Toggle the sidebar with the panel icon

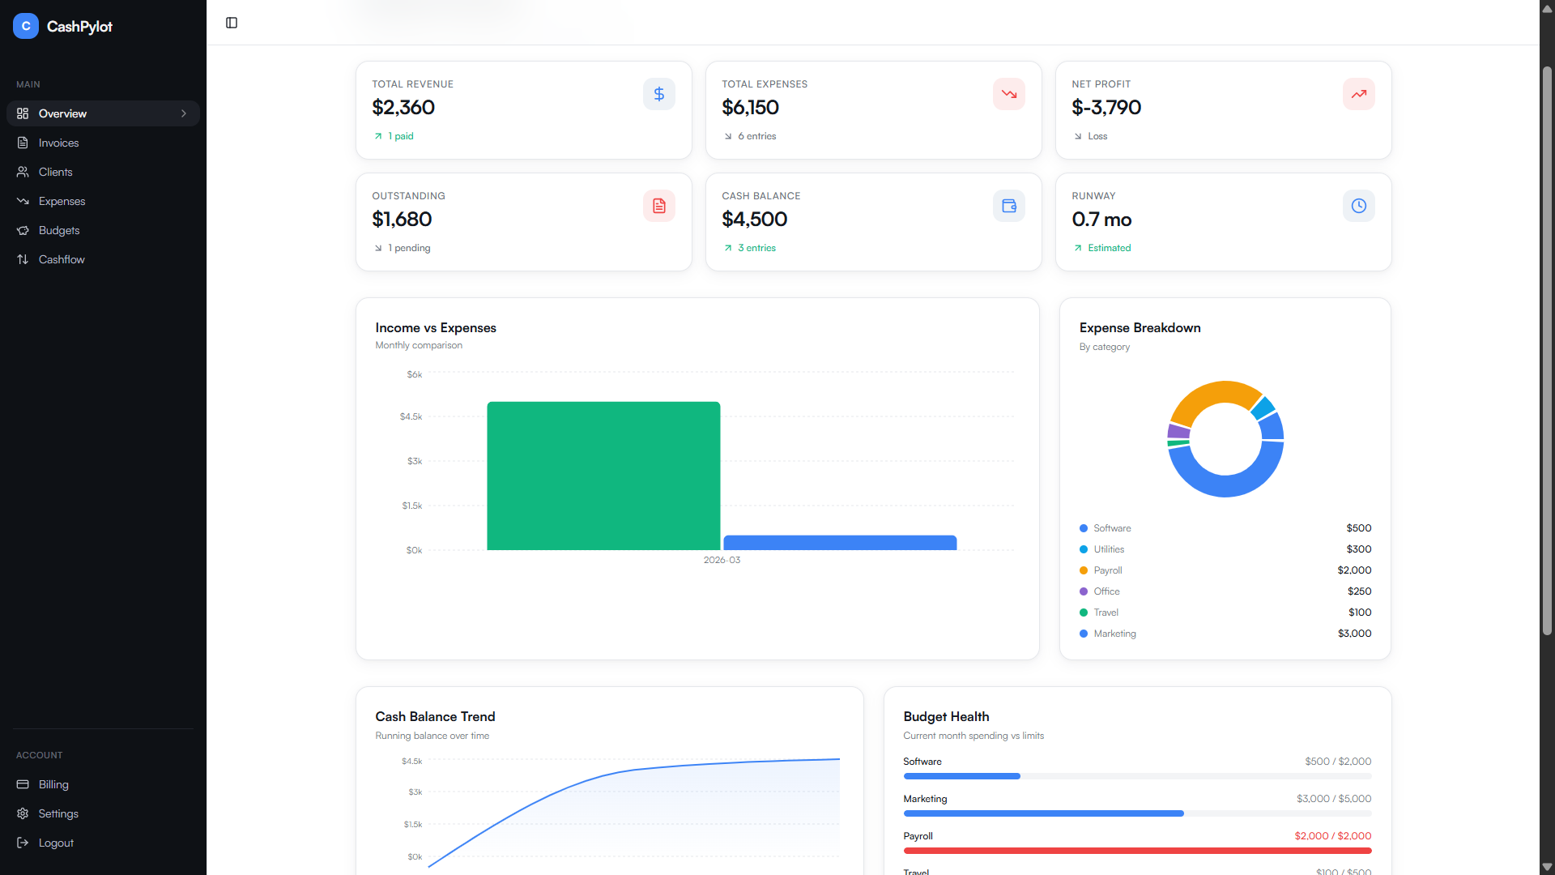pos(232,23)
